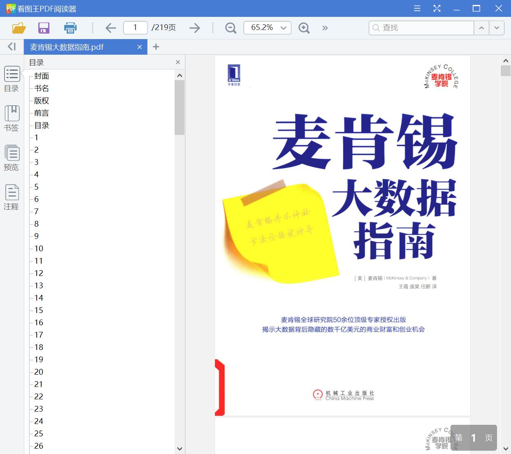Collapse the sidebar with the left chevron
This screenshot has width=511, height=454.
click(11, 46)
